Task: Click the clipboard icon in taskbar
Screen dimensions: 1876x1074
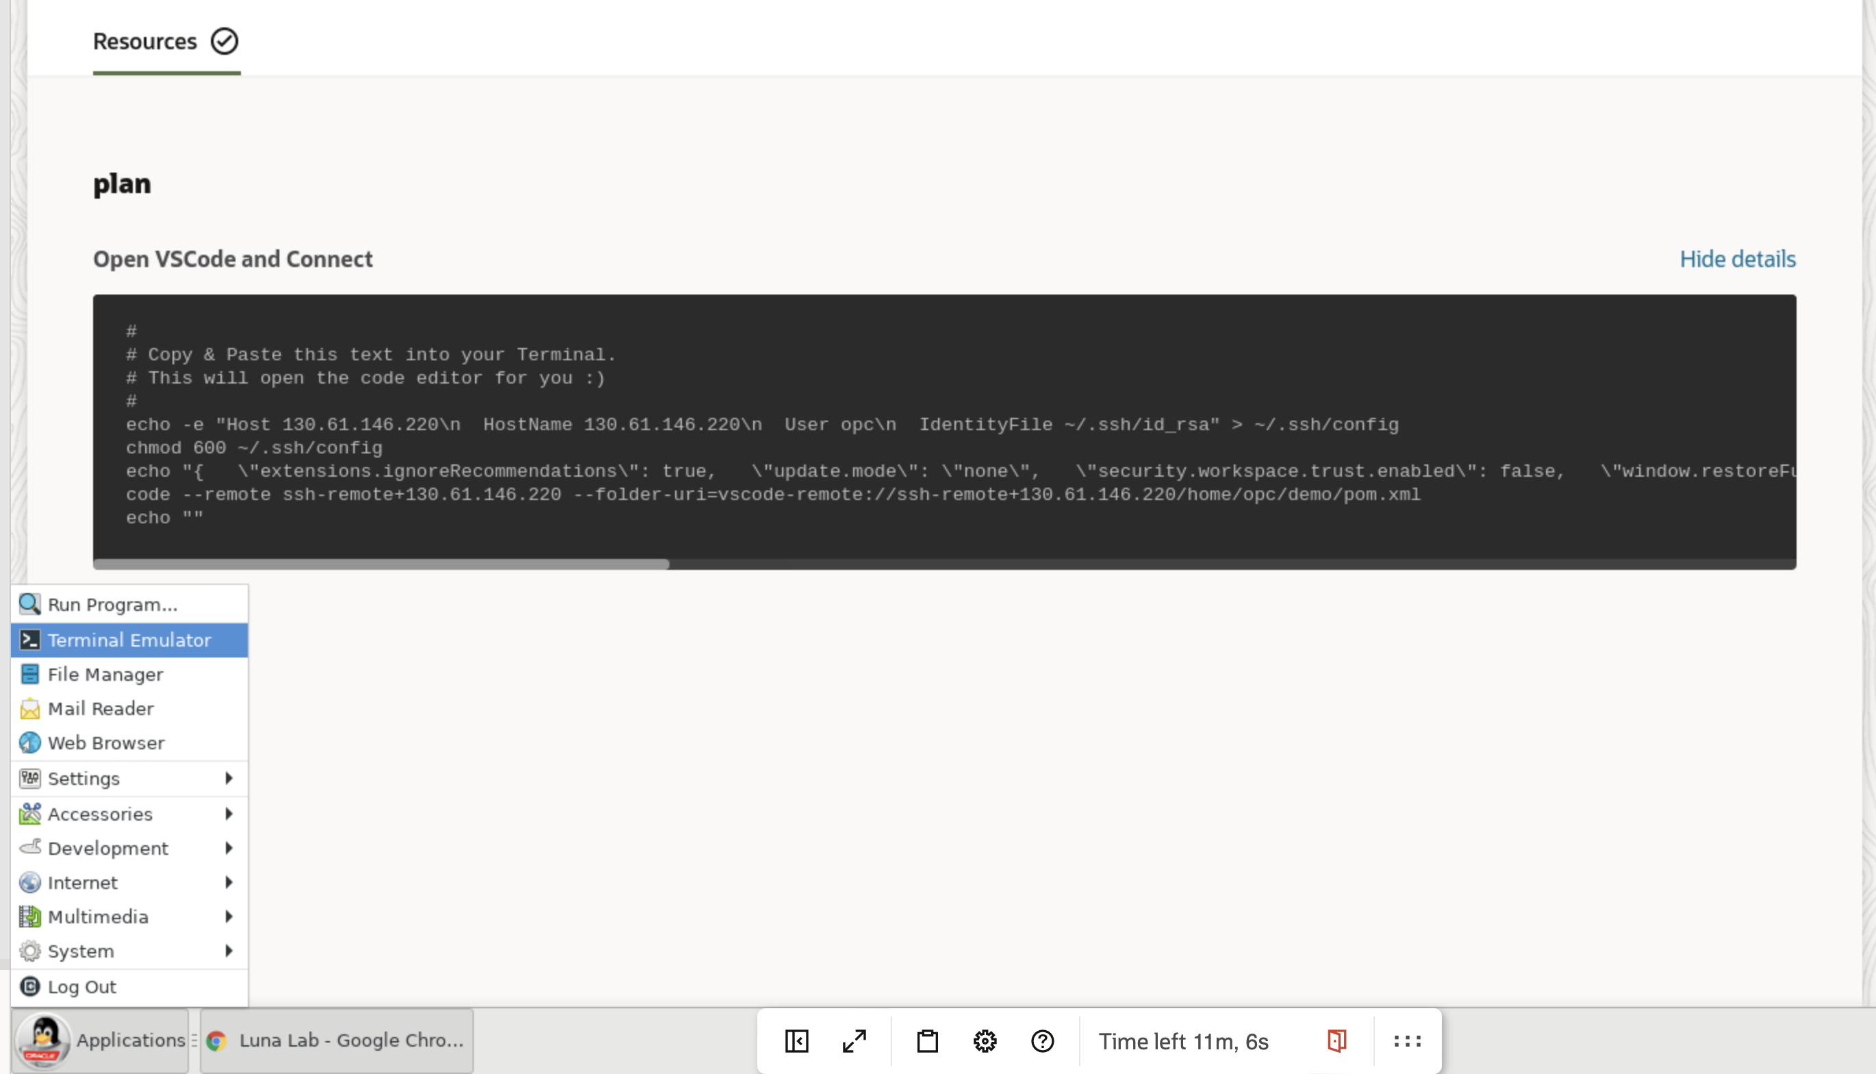Action: click(x=928, y=1040)
